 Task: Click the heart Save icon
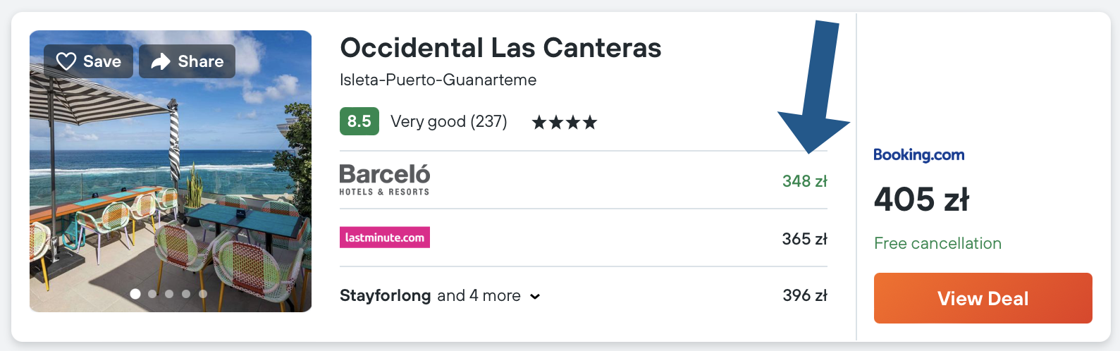pos(66,62)
